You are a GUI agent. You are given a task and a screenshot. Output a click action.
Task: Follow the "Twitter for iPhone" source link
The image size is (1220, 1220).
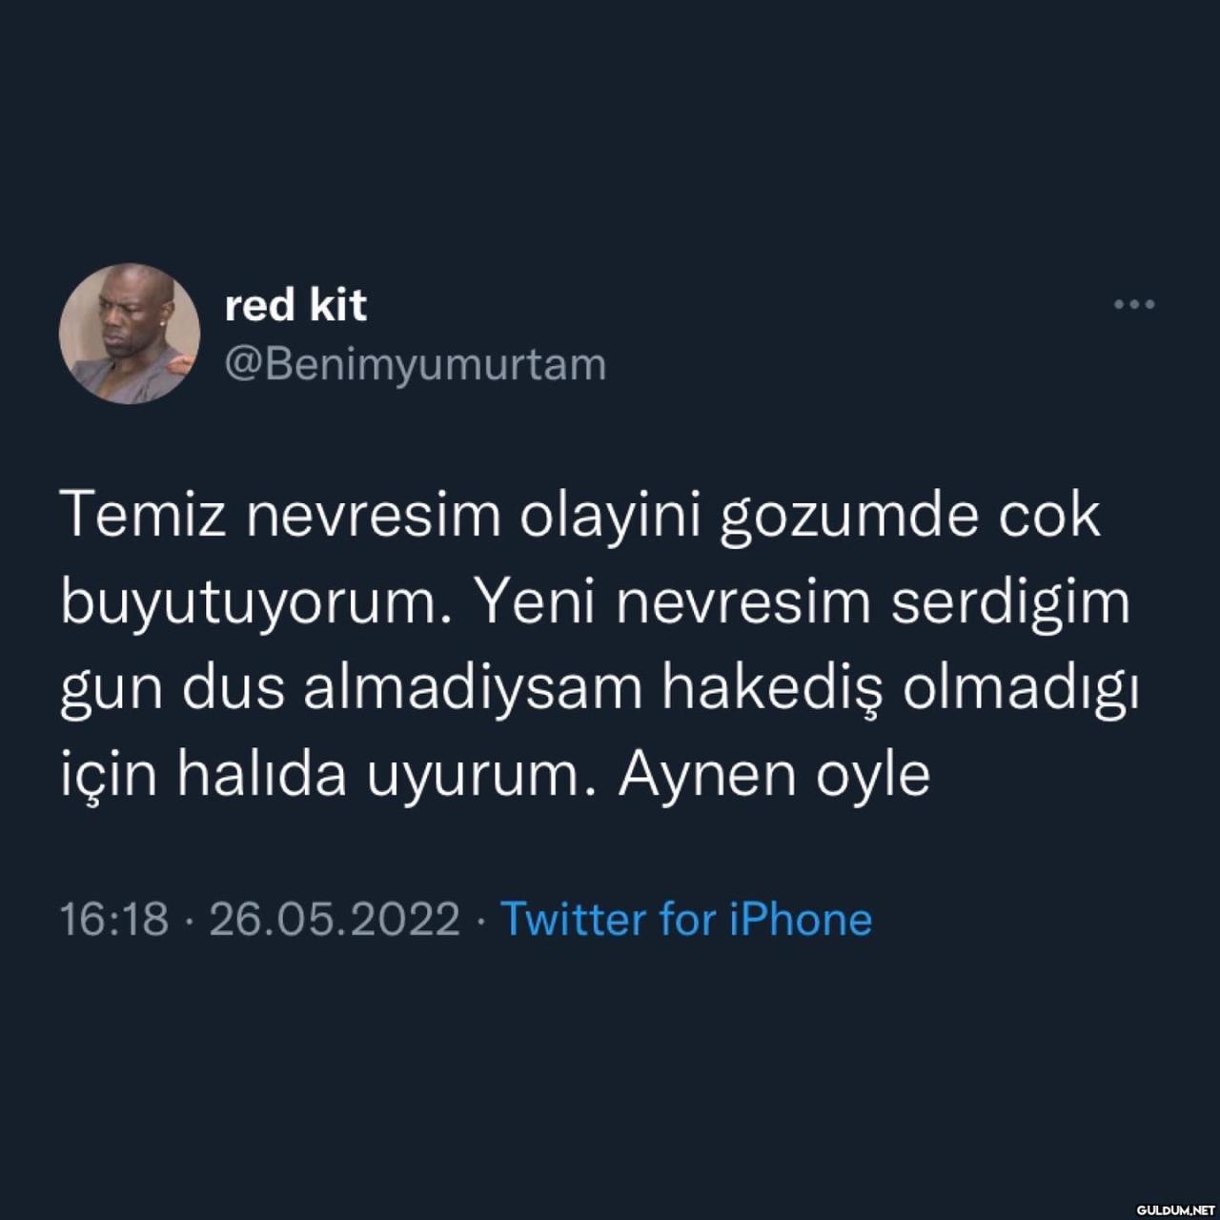coord(686,920)
